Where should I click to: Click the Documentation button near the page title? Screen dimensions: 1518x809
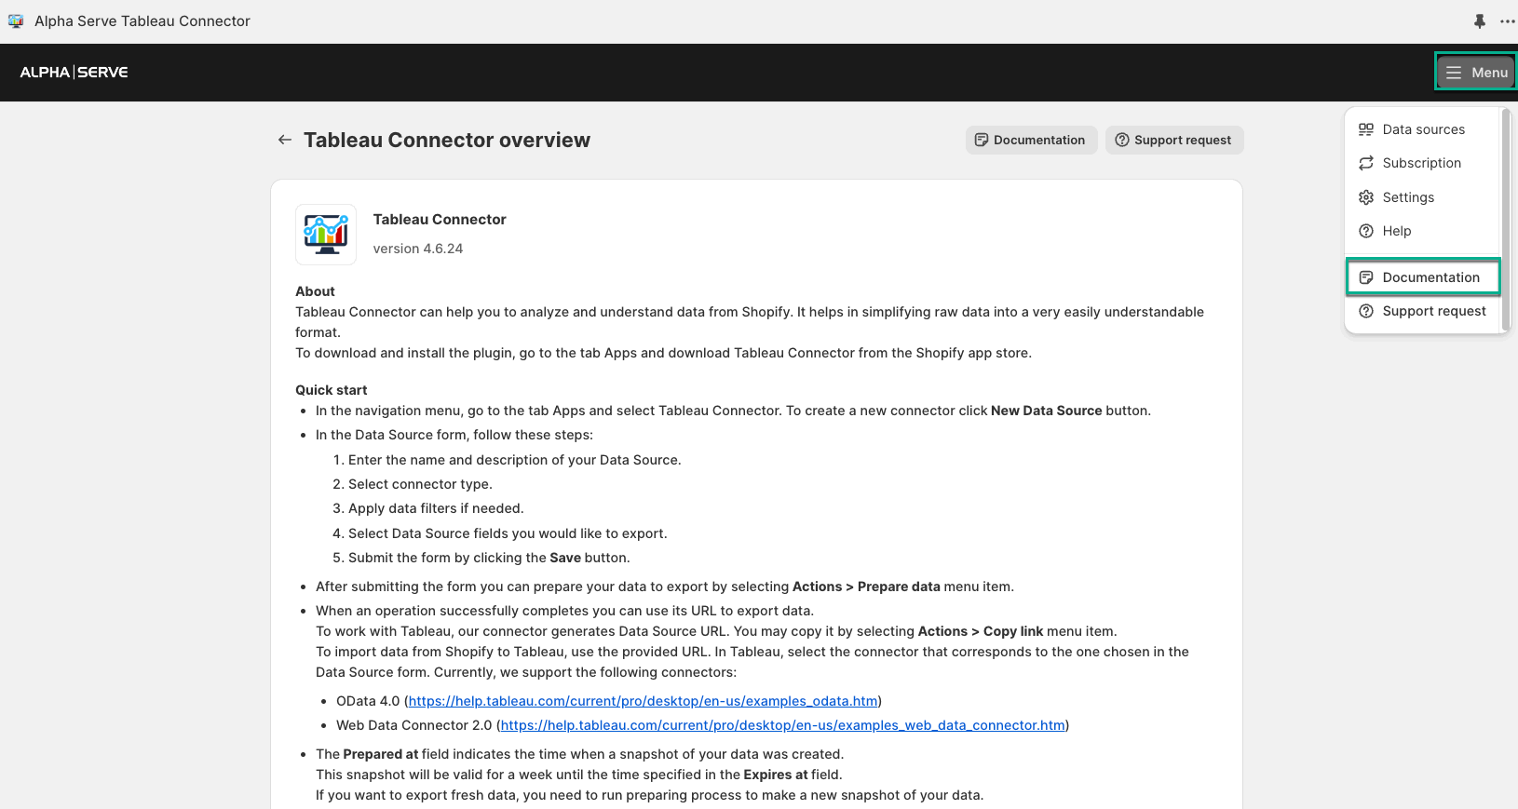(x=1031, y=140)
